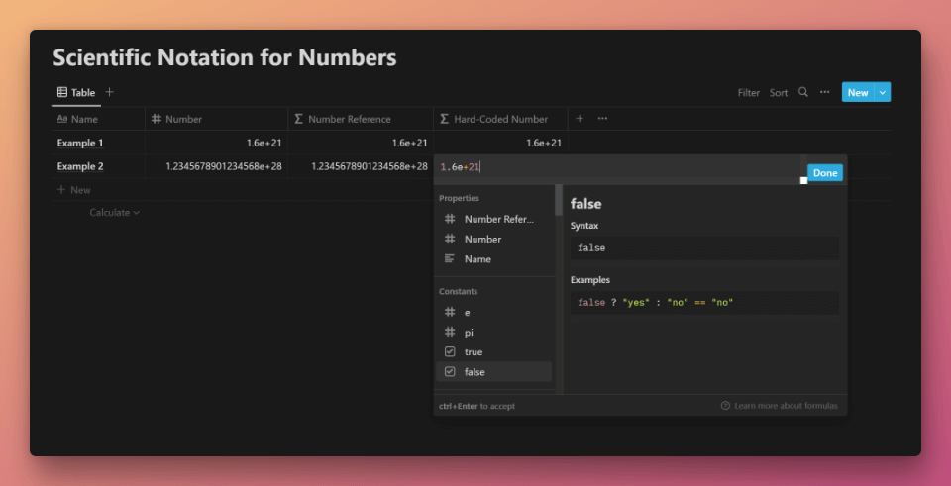Open the Example 2 row
The width and height of the screenshot is (951, 486).
[80, 166]
